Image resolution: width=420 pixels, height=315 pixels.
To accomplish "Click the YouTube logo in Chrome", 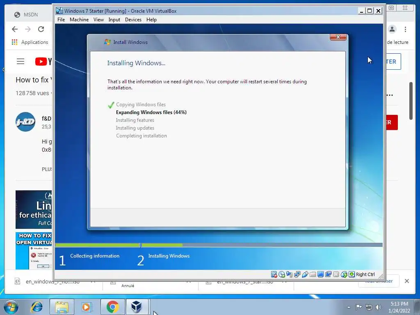I will (43, 62).
